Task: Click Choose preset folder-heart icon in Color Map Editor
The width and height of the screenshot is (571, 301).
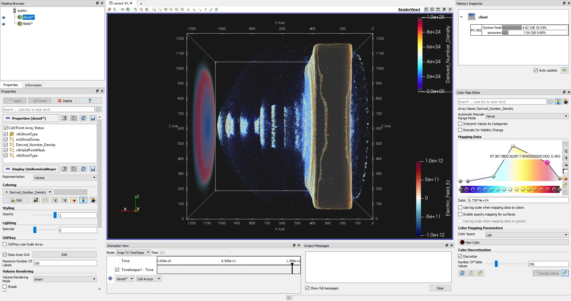Action: coord(565,178)
